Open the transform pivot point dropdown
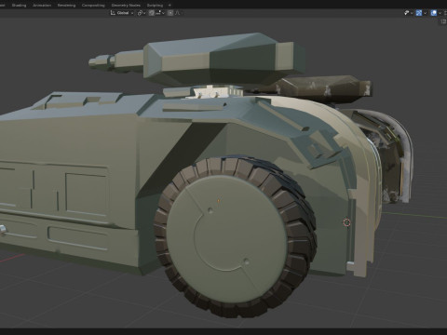This screenshot has height=335, width=447. (x=142, y=13)
